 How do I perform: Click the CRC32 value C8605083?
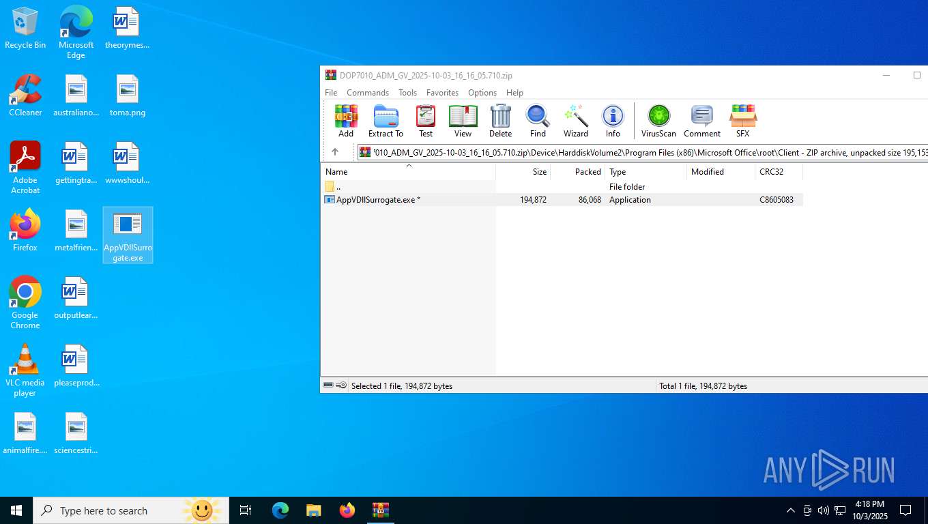click(777, 200)
